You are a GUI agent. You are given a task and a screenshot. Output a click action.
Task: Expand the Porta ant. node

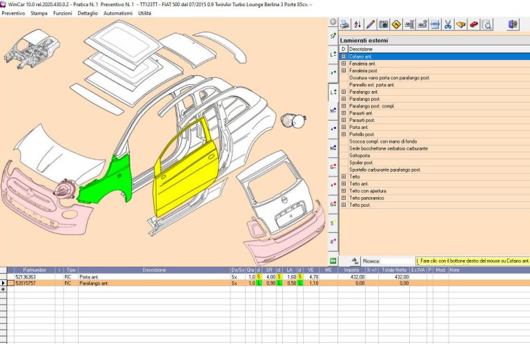[x=344, y=128]
